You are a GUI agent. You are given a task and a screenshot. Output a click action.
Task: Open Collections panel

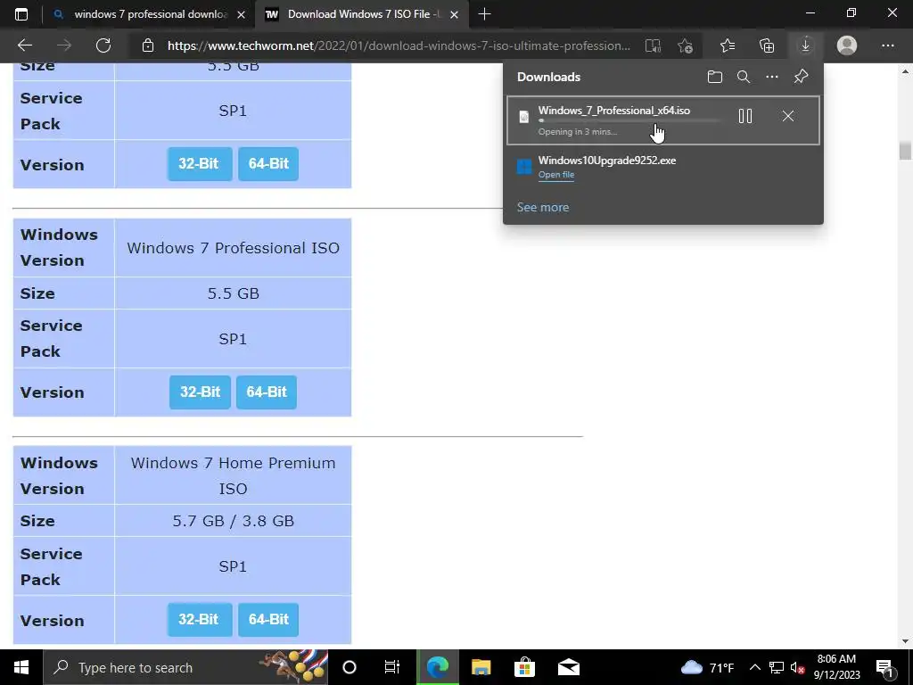[767, 45]
